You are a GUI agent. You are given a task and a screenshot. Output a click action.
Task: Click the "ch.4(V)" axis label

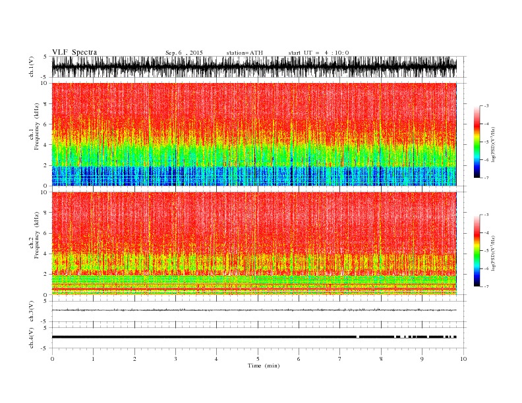click(x=32, y=338)
